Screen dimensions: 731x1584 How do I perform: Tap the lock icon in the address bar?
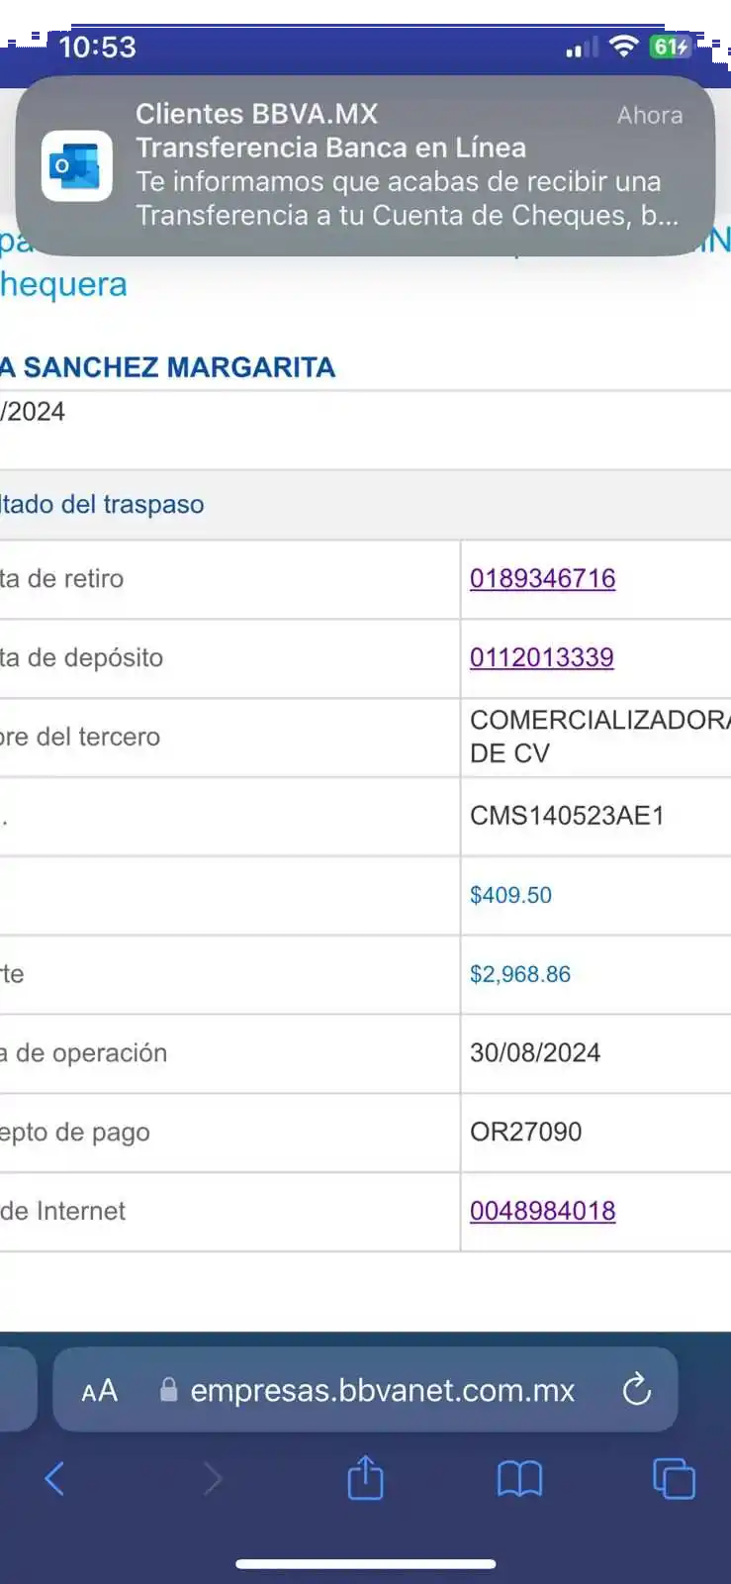(169, 1390)
